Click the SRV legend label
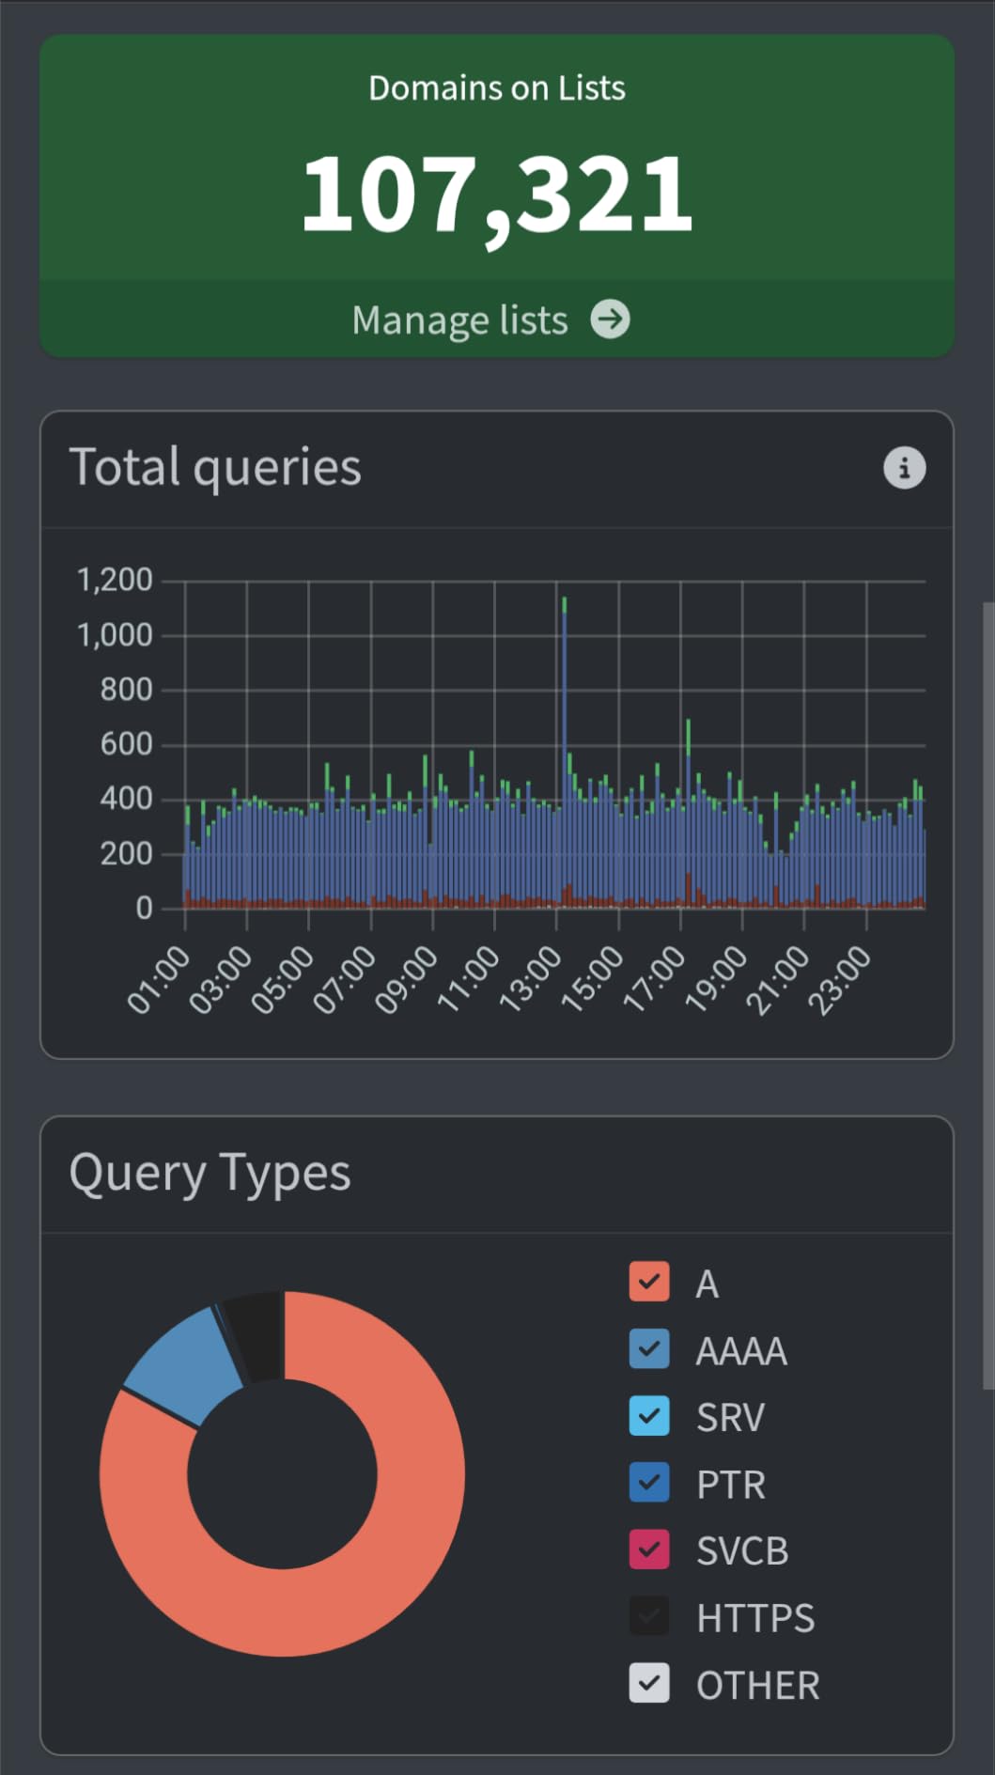The width and height of the screenshot is (995, 1775). tap(730, 1417)
